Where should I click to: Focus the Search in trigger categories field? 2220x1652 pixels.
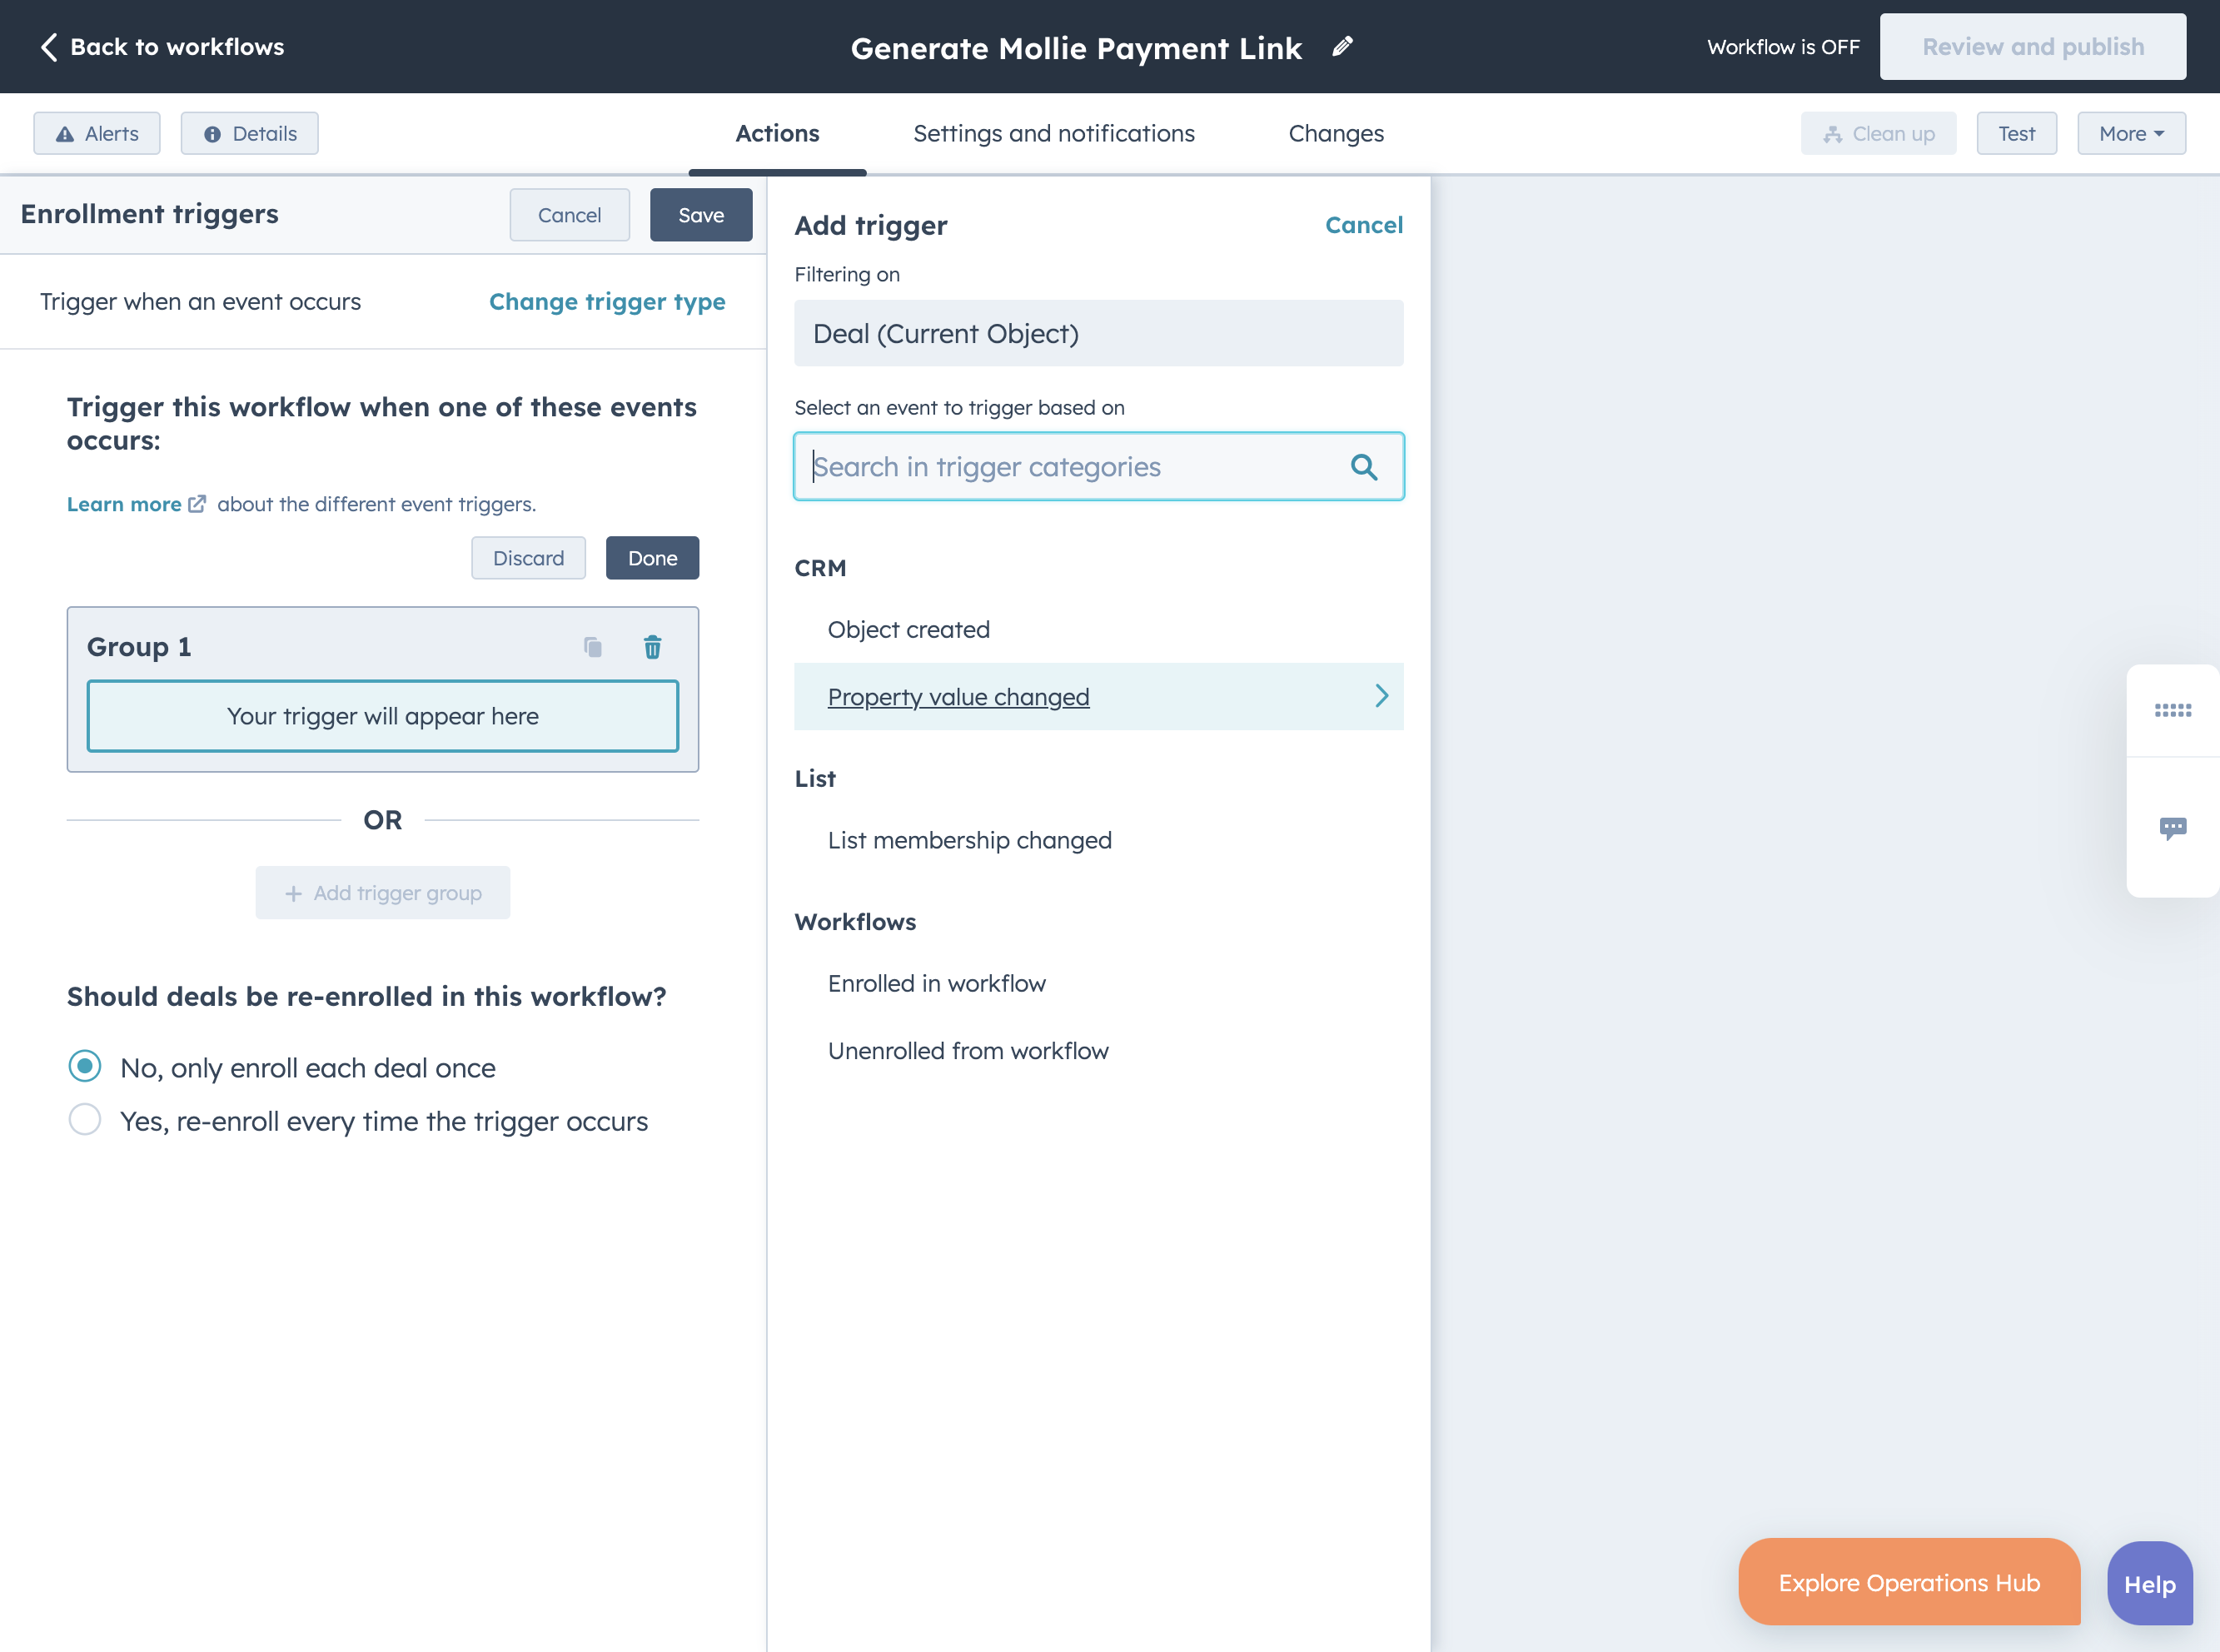[x=1098, y=467]
